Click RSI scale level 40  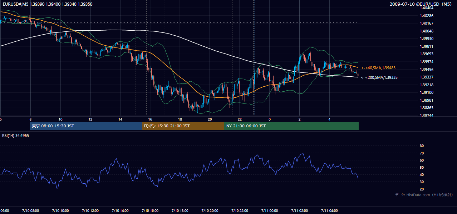click(422, 174)
